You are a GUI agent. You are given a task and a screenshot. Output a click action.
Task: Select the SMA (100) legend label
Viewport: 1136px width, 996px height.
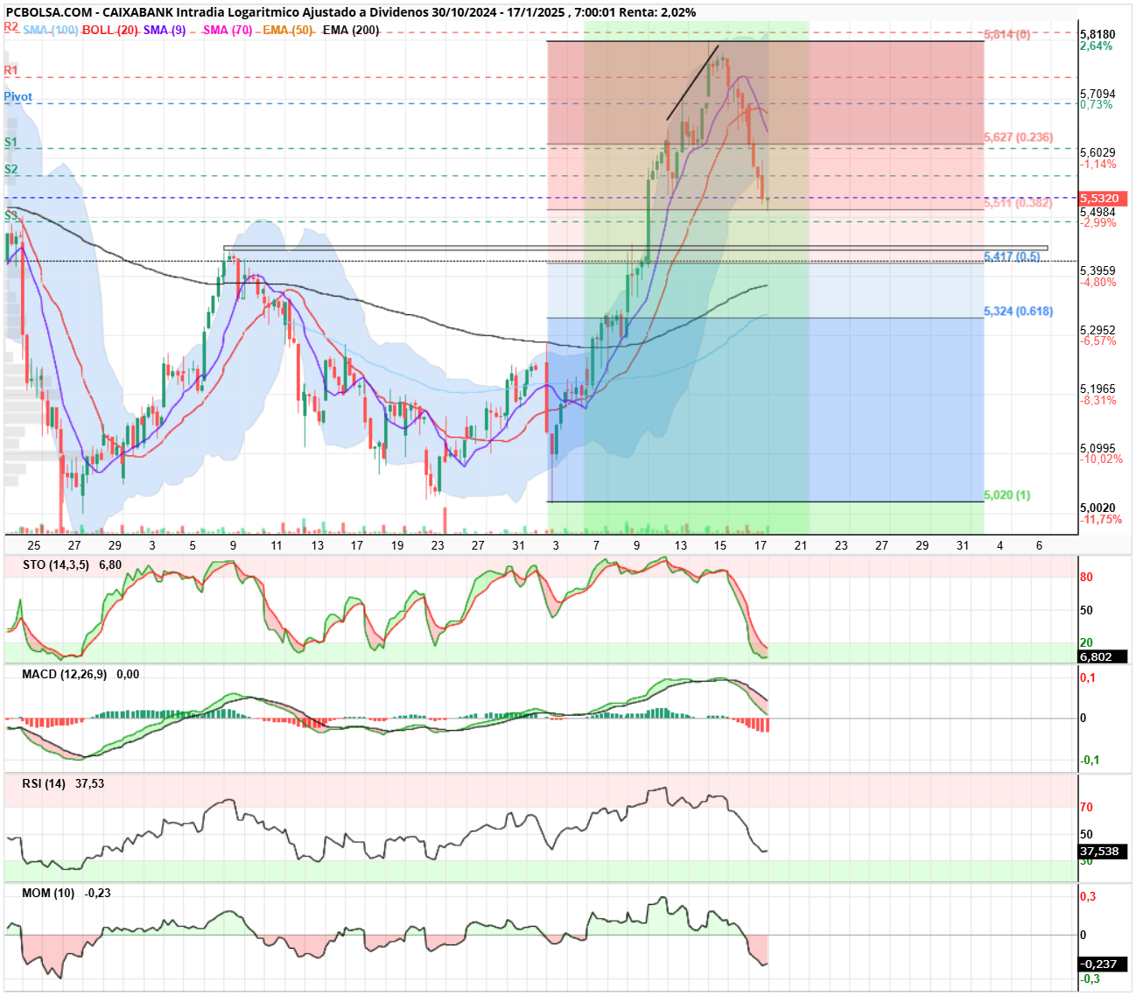coord(51,30)
